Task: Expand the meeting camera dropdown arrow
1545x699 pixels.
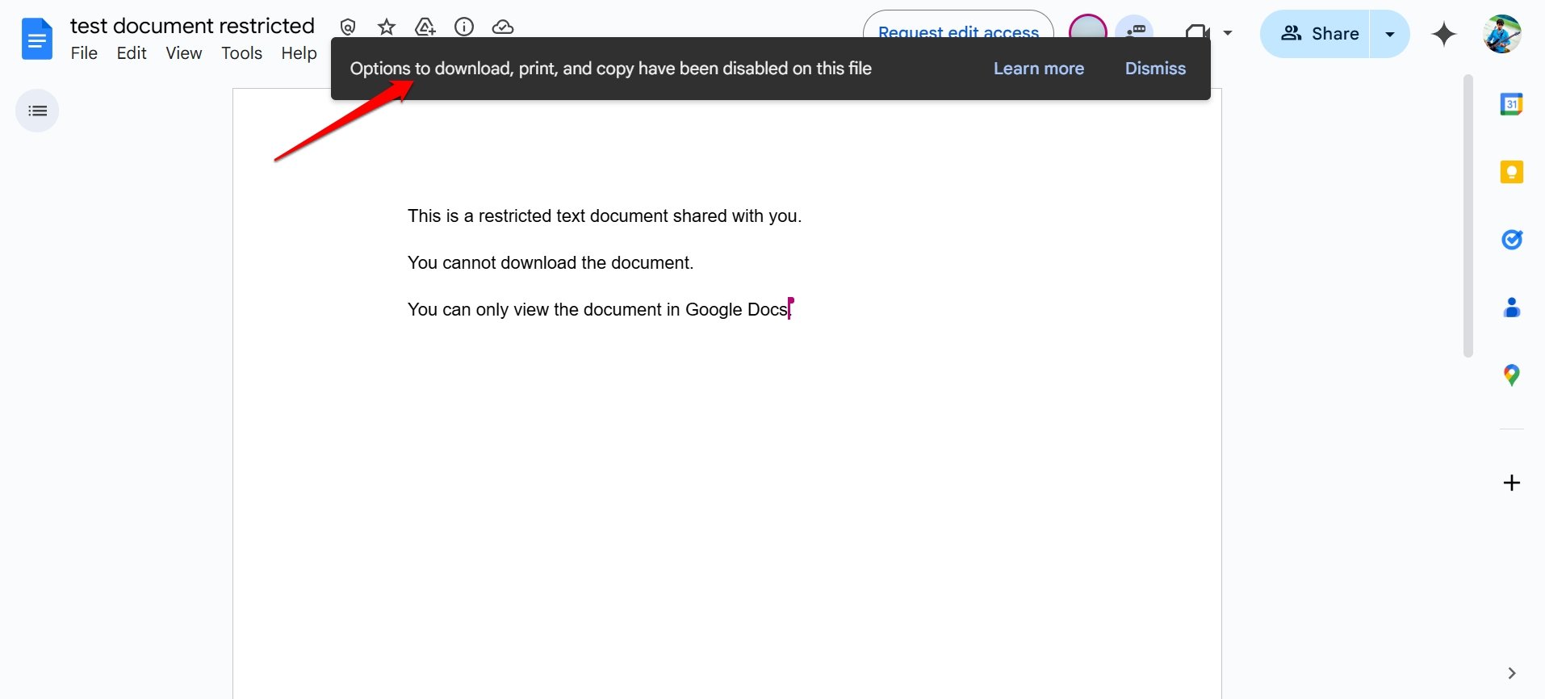Action: pos(1228,33)
